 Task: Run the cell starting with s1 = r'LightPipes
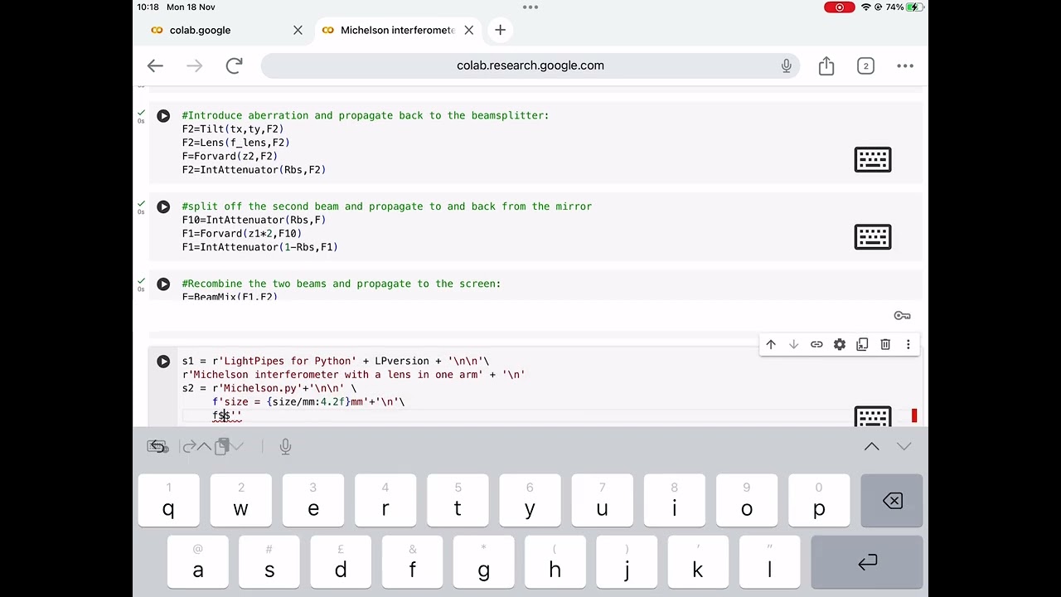pyautogui.click(x=163, y=362)
